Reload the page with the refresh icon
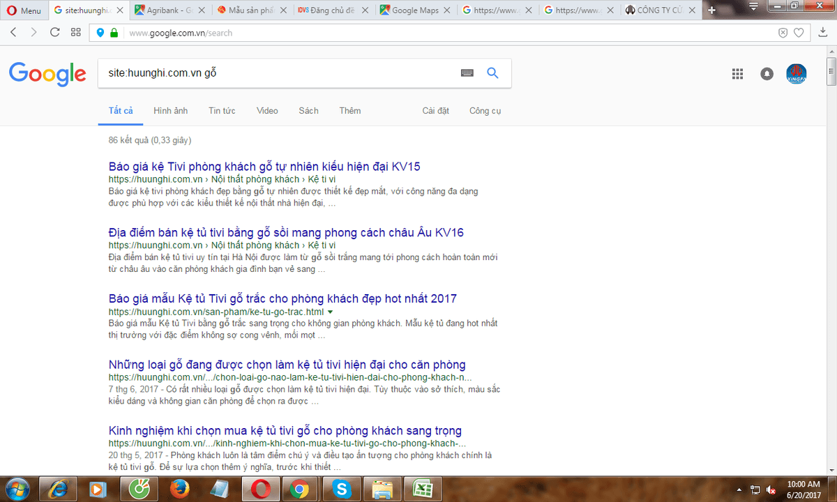The width and height of the screenshot is (837, 502). (x=55, y=33)
